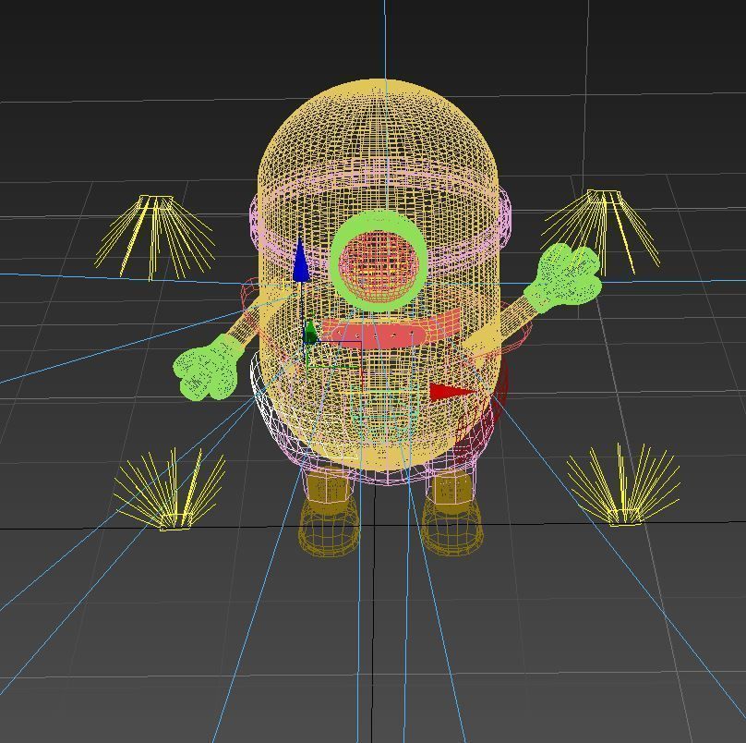Select the upper-right yellow spotlight object
Viewport: 746px width, 743px height.
[x=602, y=232]
